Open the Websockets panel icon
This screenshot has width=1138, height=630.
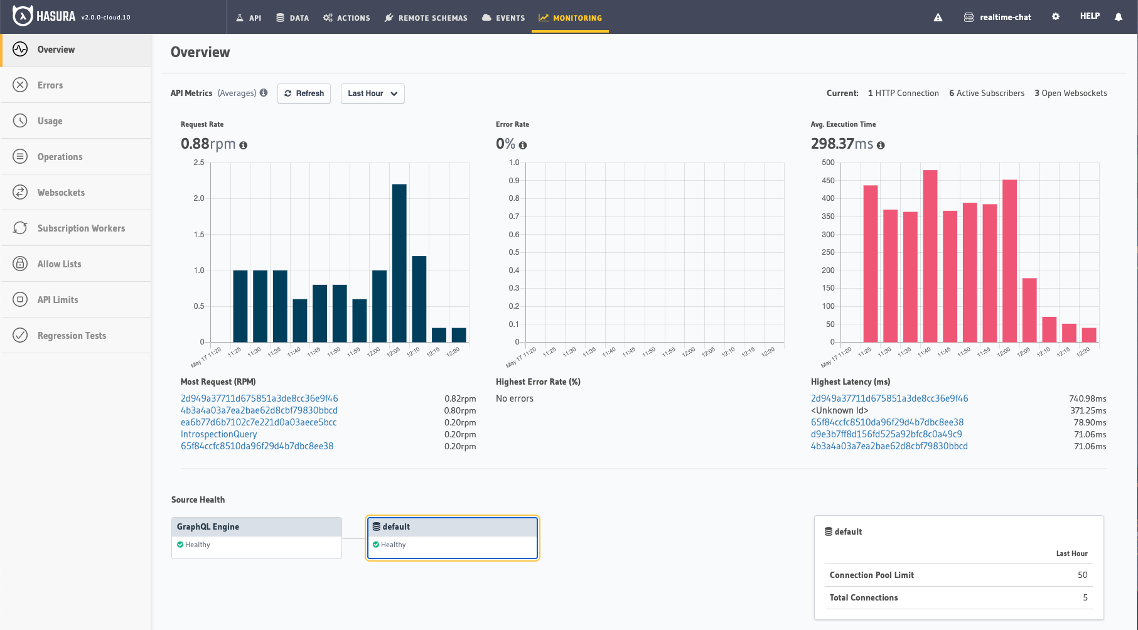tap(21, 192)
